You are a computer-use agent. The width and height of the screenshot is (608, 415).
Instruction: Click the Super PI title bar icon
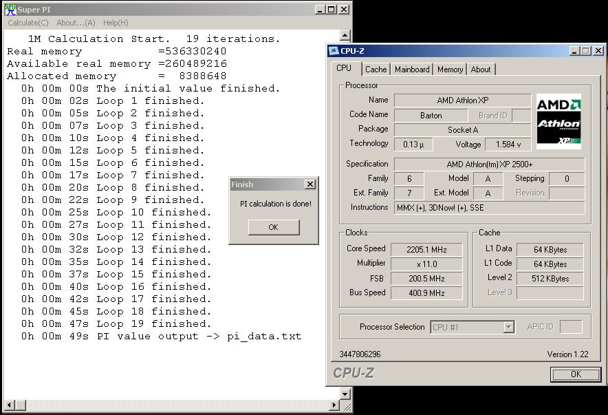pos(10,10)
